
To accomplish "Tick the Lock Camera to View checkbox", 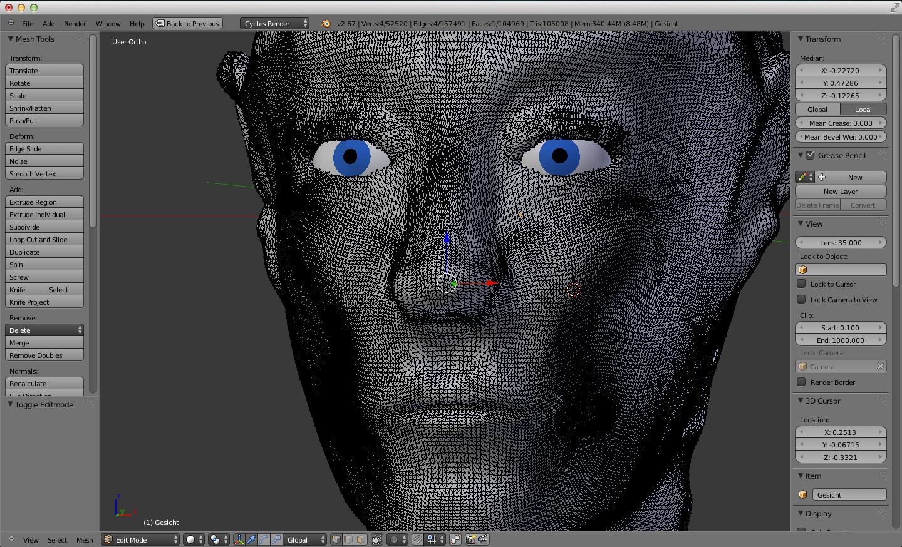I will pyautogui.click(x=801, y=299).
